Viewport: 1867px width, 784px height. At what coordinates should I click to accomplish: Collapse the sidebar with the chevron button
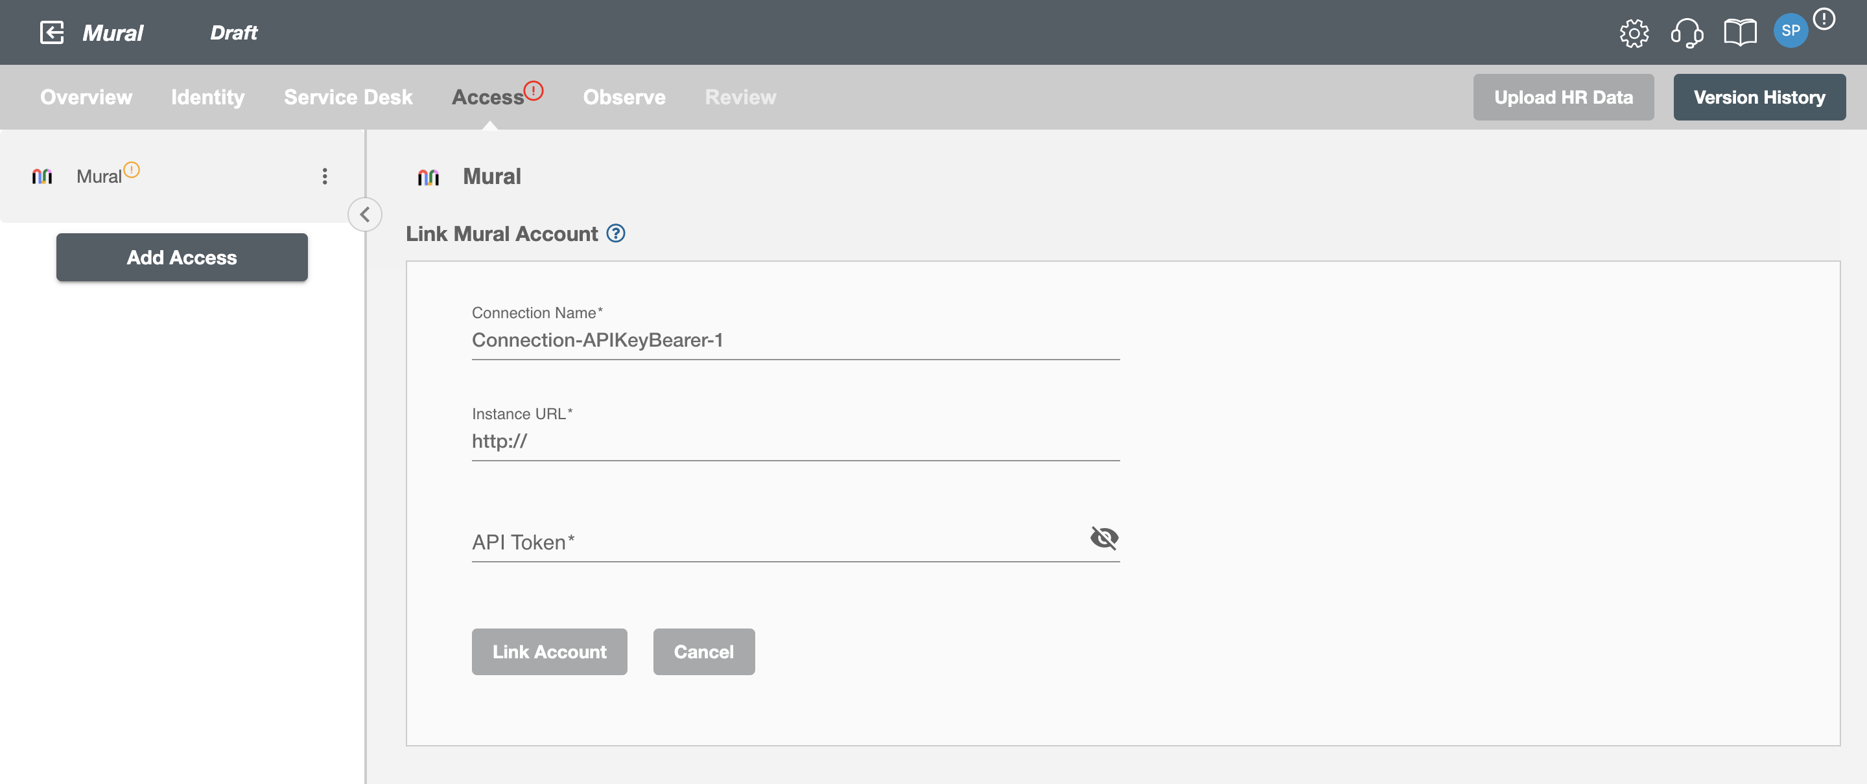point(364,214)
